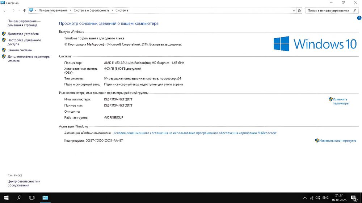Click the Forward navigation arrow
Viewport: 362px width, 203px height.
13,10
